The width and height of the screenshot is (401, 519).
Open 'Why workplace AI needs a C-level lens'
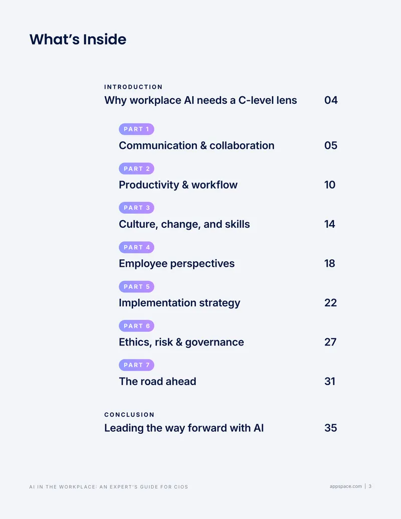click(200, 100)
